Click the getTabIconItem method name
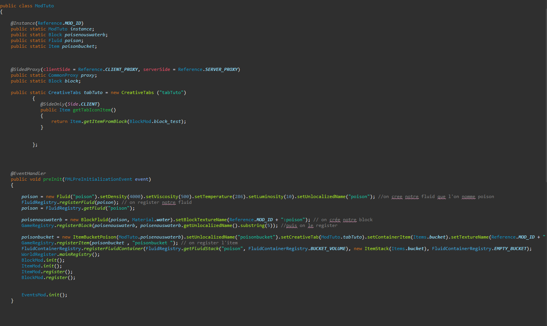 coord(91,110)
